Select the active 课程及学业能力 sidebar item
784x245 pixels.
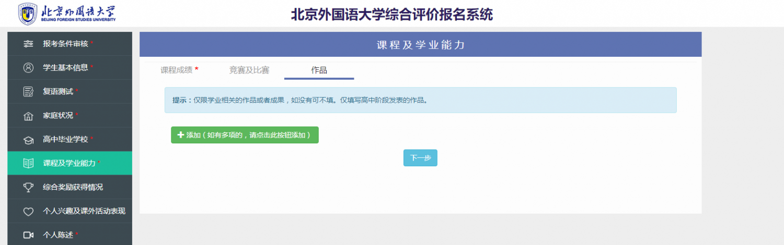point(70,164)
